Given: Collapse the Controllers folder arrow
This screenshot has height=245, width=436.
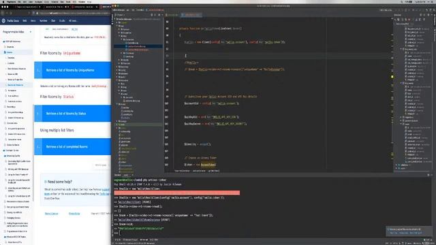Looking at the screenshot, I should tap(122, 39).
